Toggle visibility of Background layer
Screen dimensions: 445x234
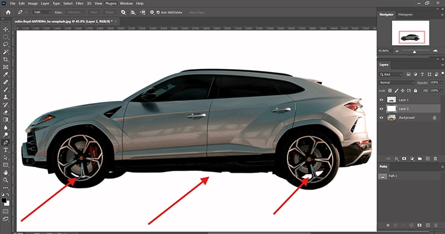(x=381, y=117)
